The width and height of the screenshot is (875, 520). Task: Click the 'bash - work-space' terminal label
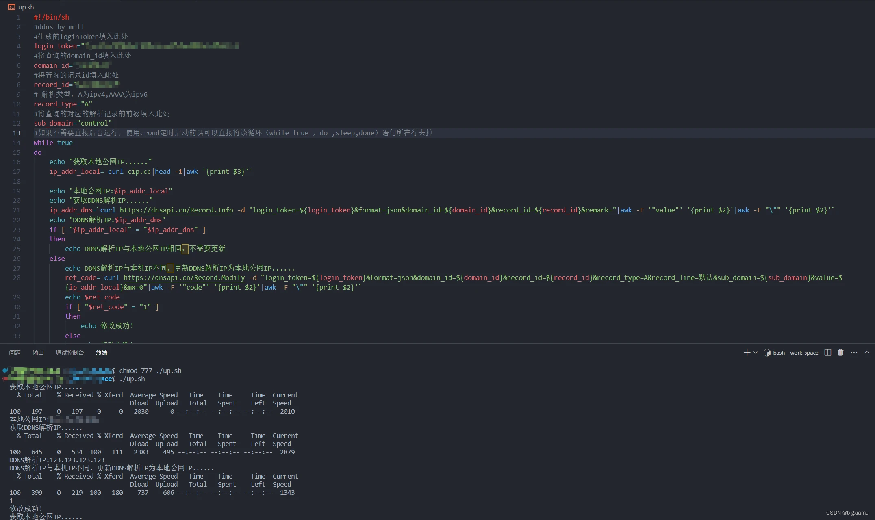pyautogui.click(x=795, y=353)
